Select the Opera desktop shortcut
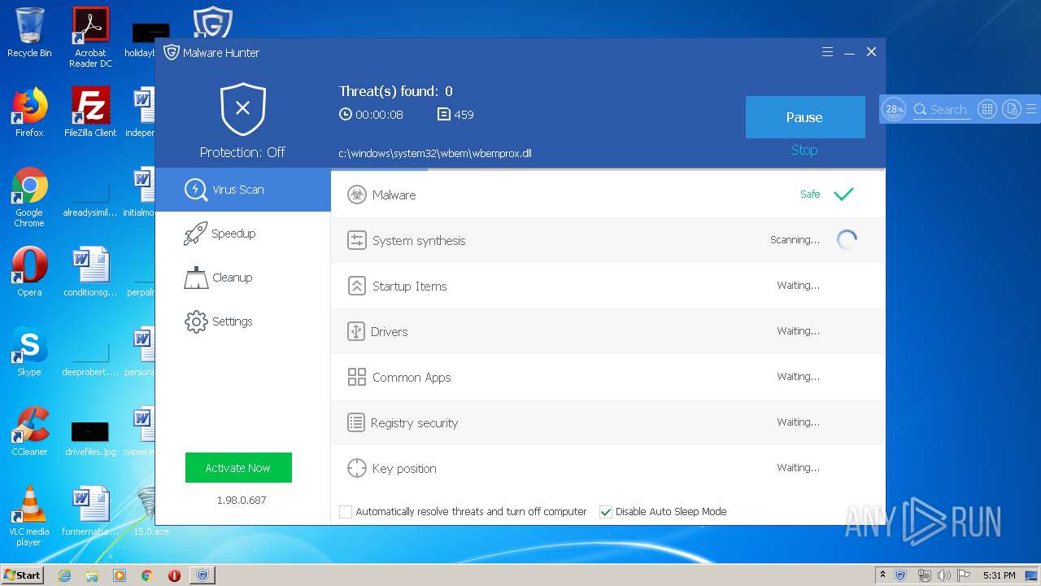Viewport: 1041px width, 586px height. pyautogui.click(x=29, y=272)
